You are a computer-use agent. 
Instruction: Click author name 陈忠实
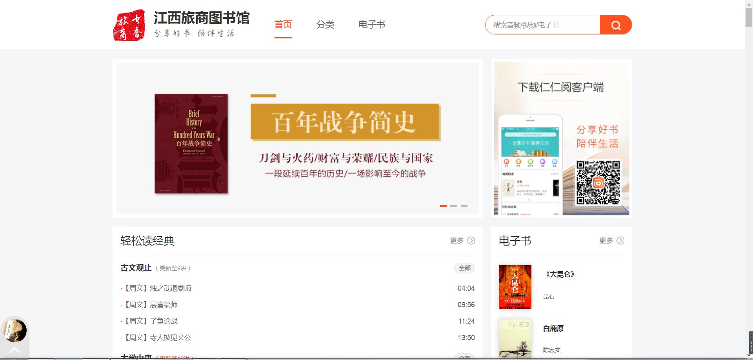pyautogui.click(x=552, y=350)
